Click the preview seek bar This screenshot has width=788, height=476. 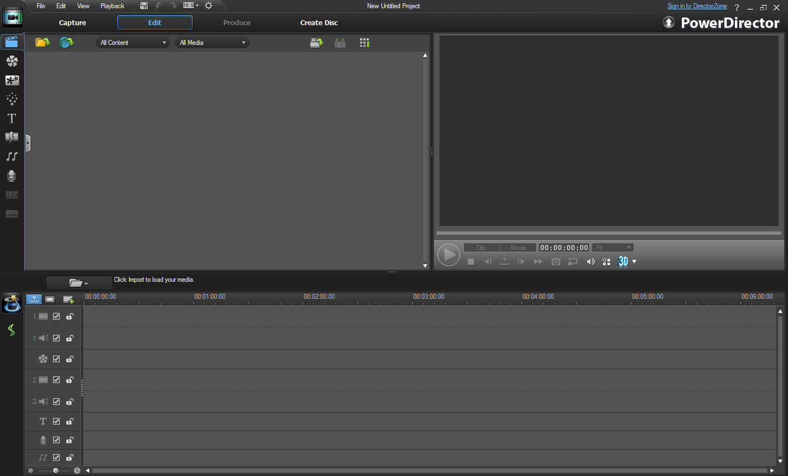coord(609,233)
